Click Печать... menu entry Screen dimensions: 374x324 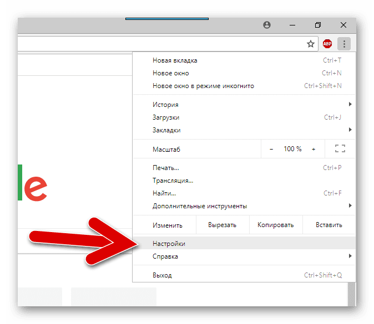coord(244,168)
